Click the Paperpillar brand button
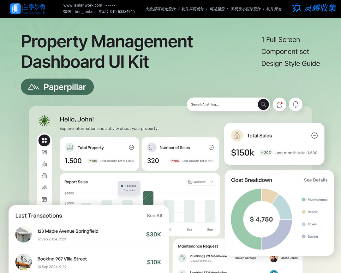 (x=57, y=87)
